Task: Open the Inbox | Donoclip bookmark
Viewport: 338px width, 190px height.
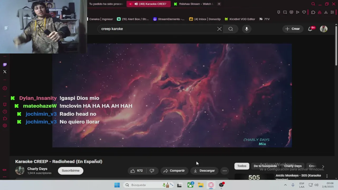Action: (205, 19)
